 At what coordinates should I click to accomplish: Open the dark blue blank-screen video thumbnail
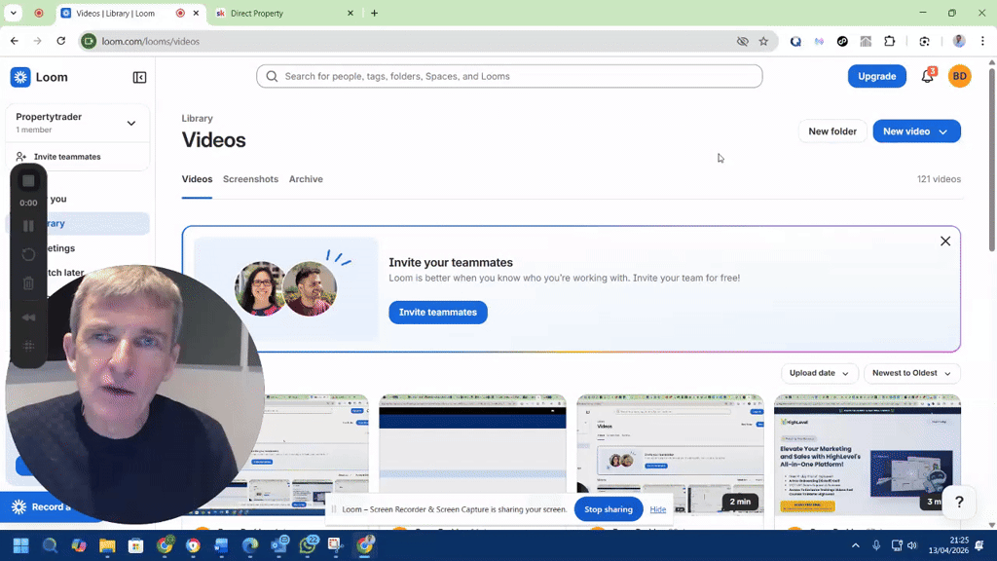(472, 456)
